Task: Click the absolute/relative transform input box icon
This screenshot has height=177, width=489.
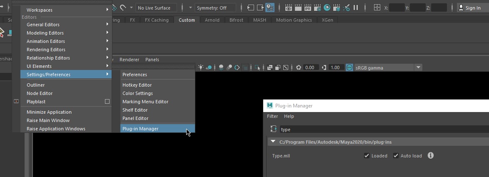Action: [377, 7]
